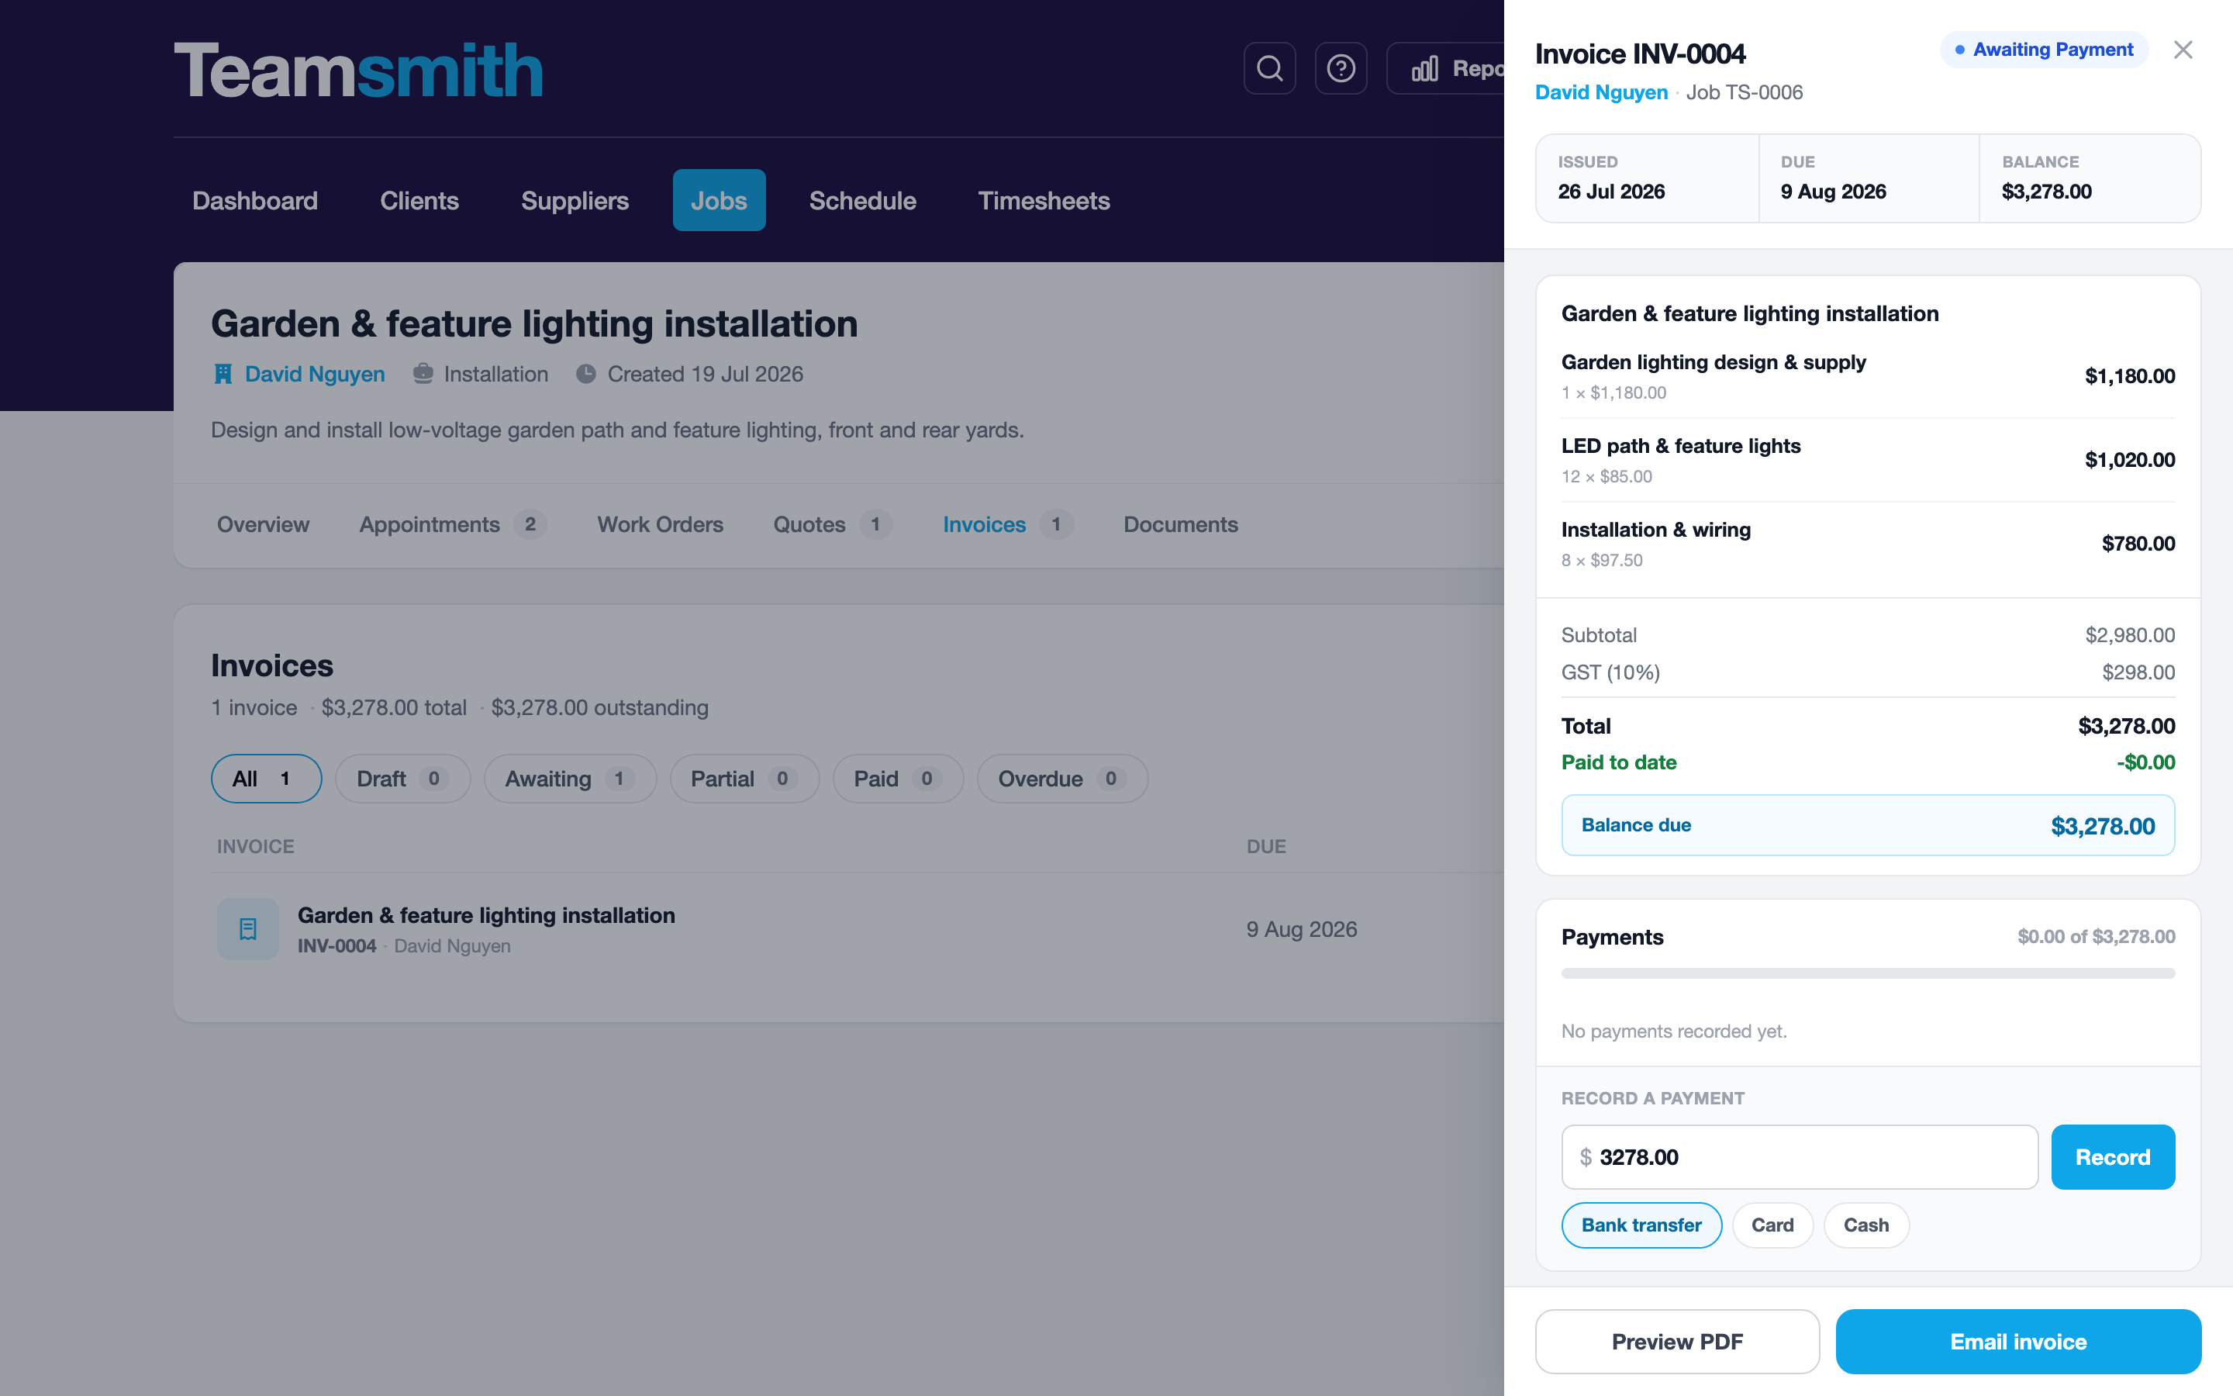This screenshot has height=1396, width=2233.
Task: Click the LED path & feature lights line item
Action: (1868, 460)
